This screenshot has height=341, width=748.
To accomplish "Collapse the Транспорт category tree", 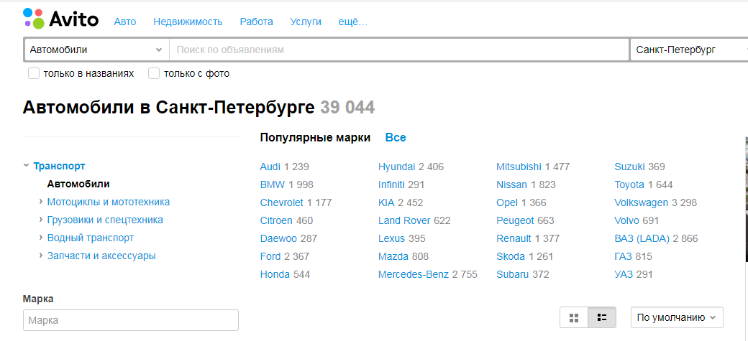I will click(x=26, y=166).
